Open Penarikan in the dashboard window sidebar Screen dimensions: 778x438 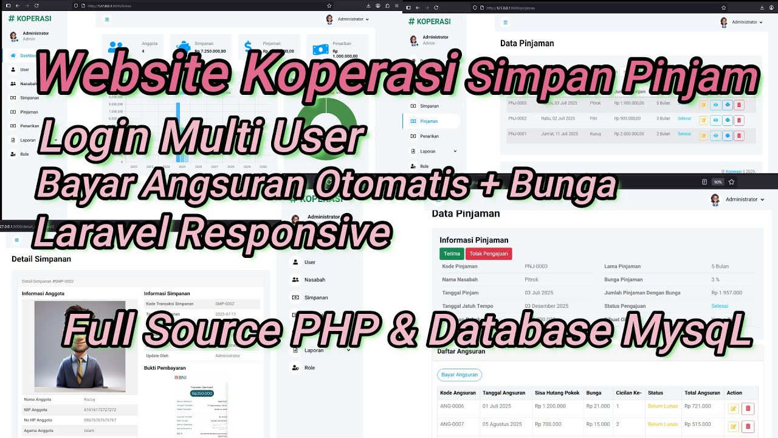pyautogui.click(x=24, y=126)
